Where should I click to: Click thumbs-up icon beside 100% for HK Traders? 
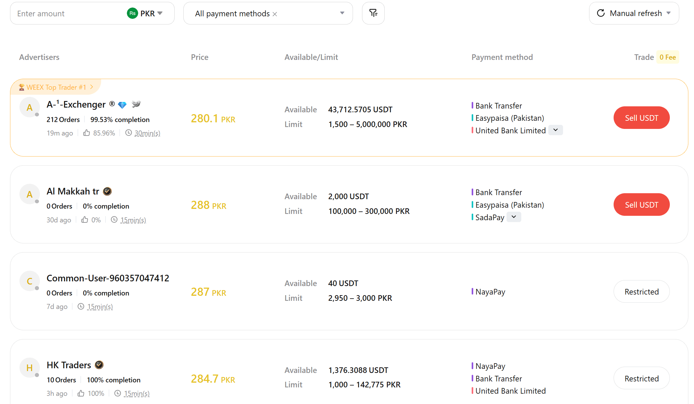(x=81, y=393)
